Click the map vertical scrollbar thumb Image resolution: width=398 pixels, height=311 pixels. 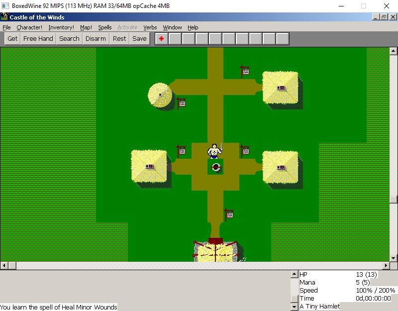[393, 200]
